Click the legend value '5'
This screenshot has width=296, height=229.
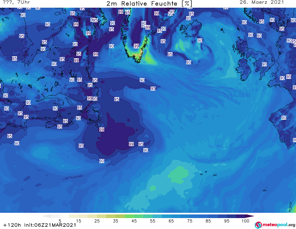pyautogui.click(x=60, y=221)
